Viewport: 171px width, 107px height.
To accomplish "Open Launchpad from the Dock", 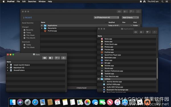I will [x=28, y=102].
